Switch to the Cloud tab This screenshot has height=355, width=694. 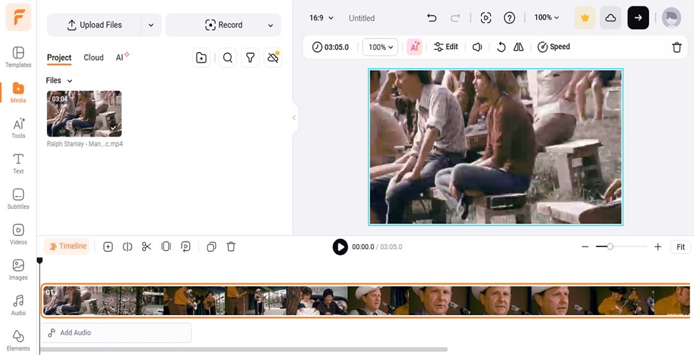93,58
